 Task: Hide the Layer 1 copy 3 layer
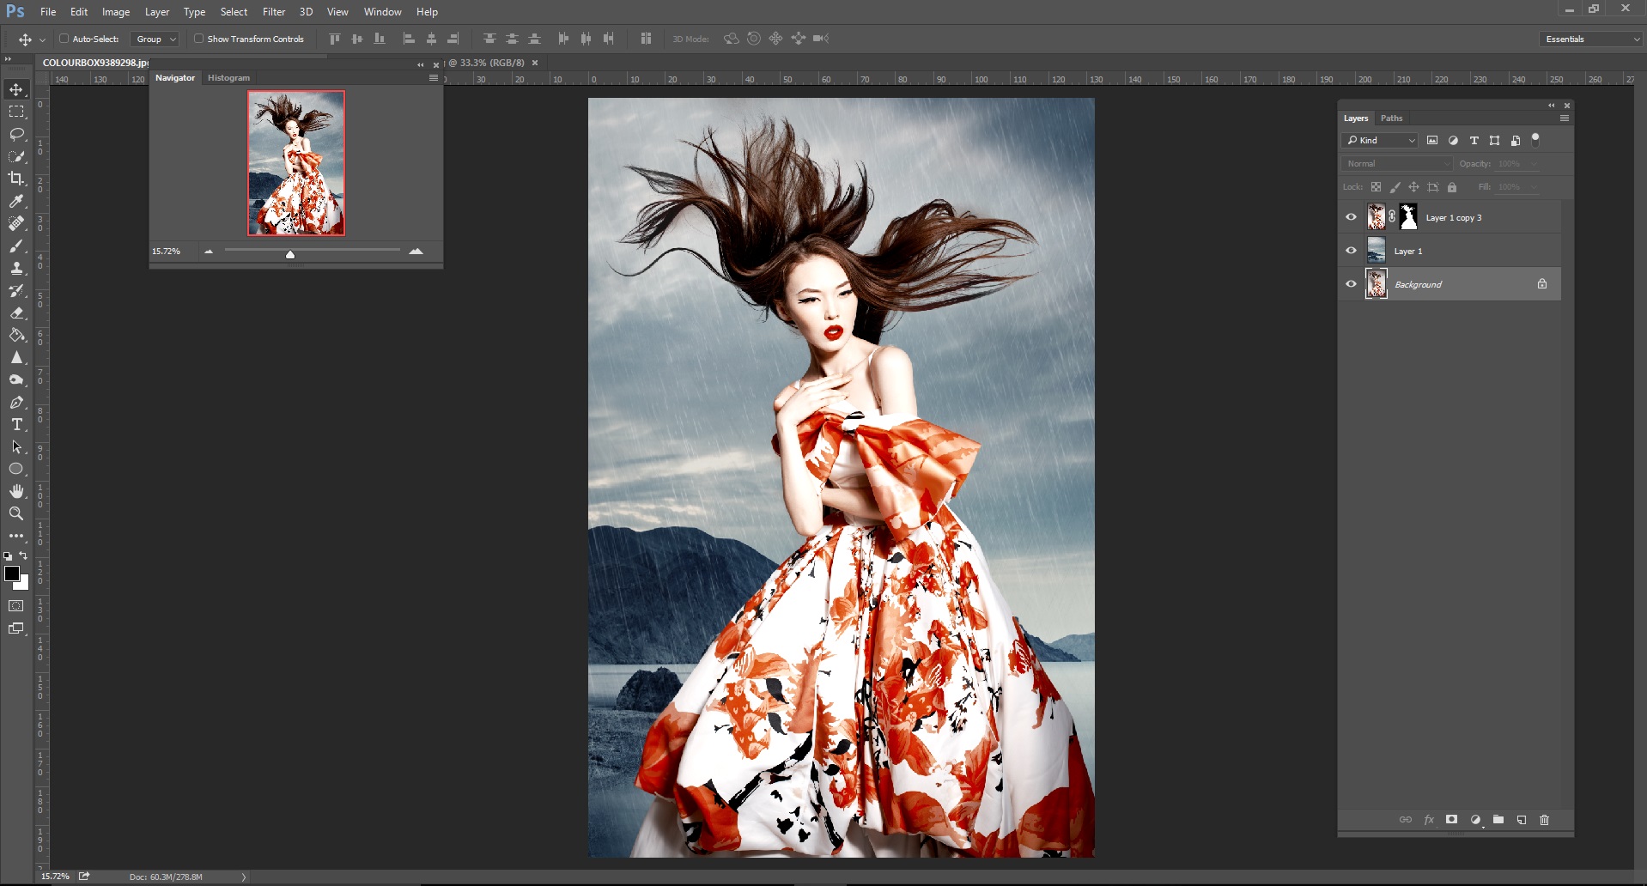coord(1351,217)
